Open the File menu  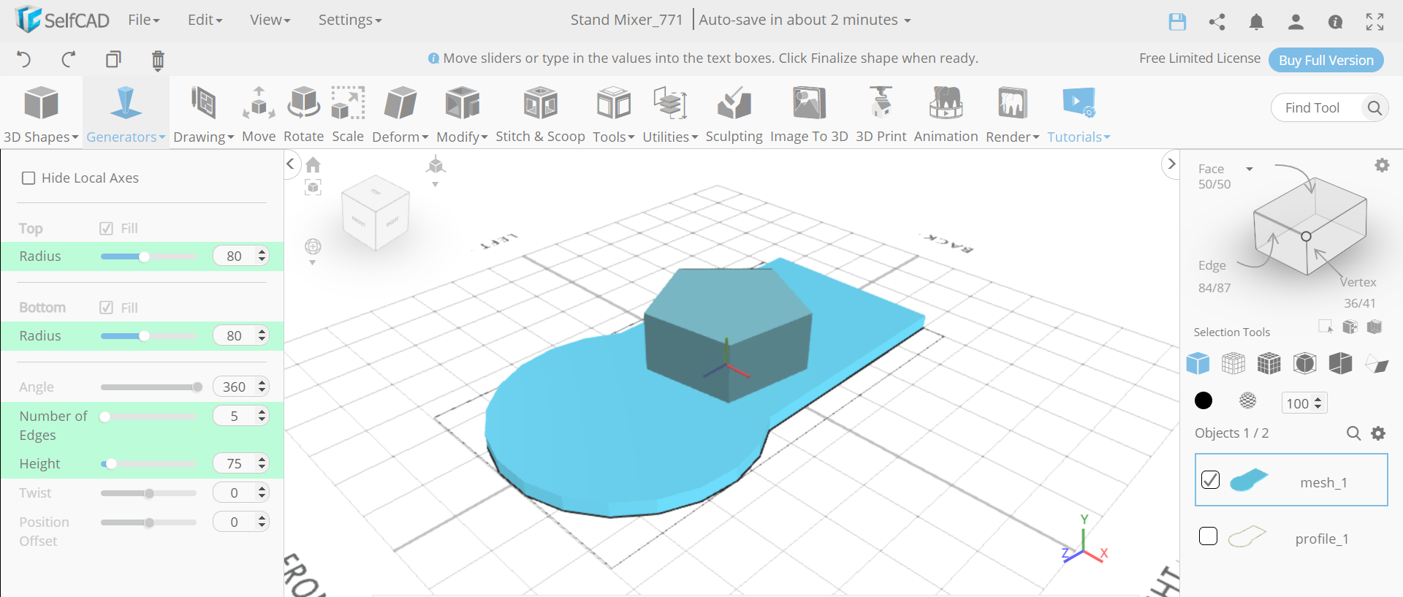(143, 20)
